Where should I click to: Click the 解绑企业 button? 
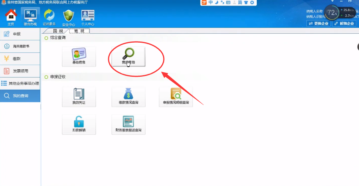click(344, 23)
